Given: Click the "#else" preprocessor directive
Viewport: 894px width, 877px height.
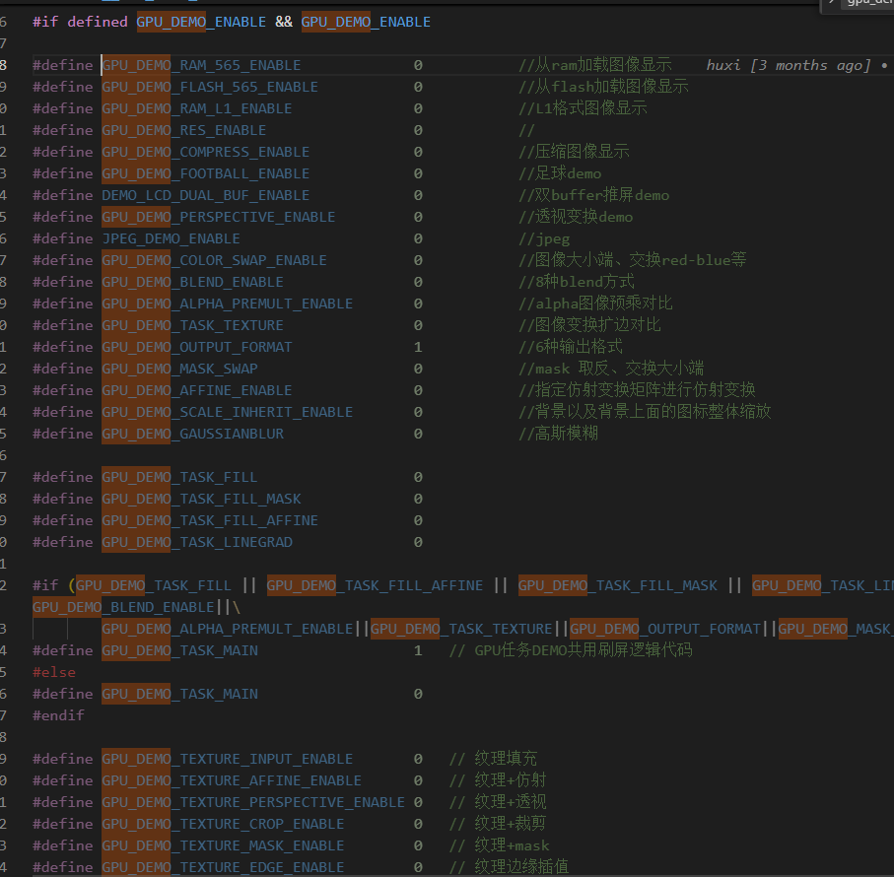Looking at the screenshot, I should coord(54,672).
